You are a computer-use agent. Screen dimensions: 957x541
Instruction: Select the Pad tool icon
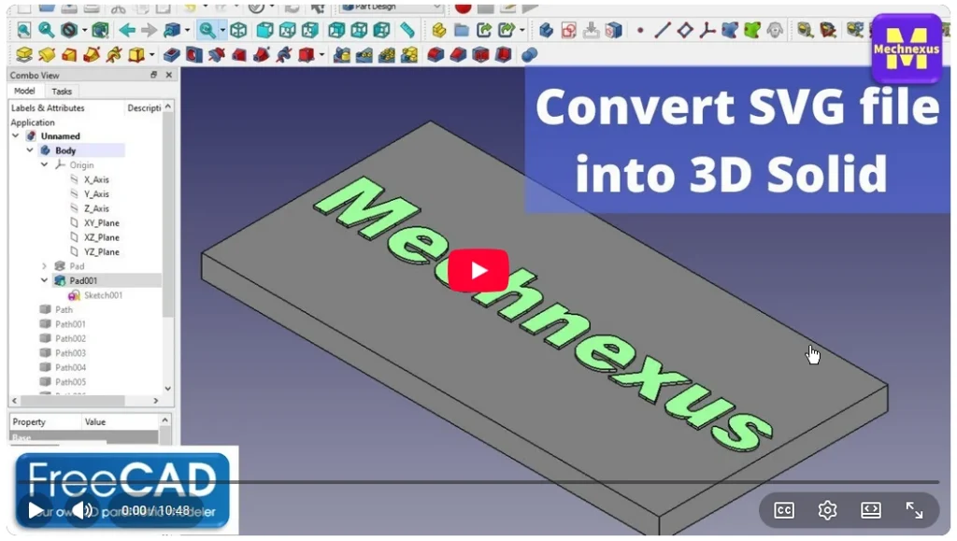(x=23, y=55)
